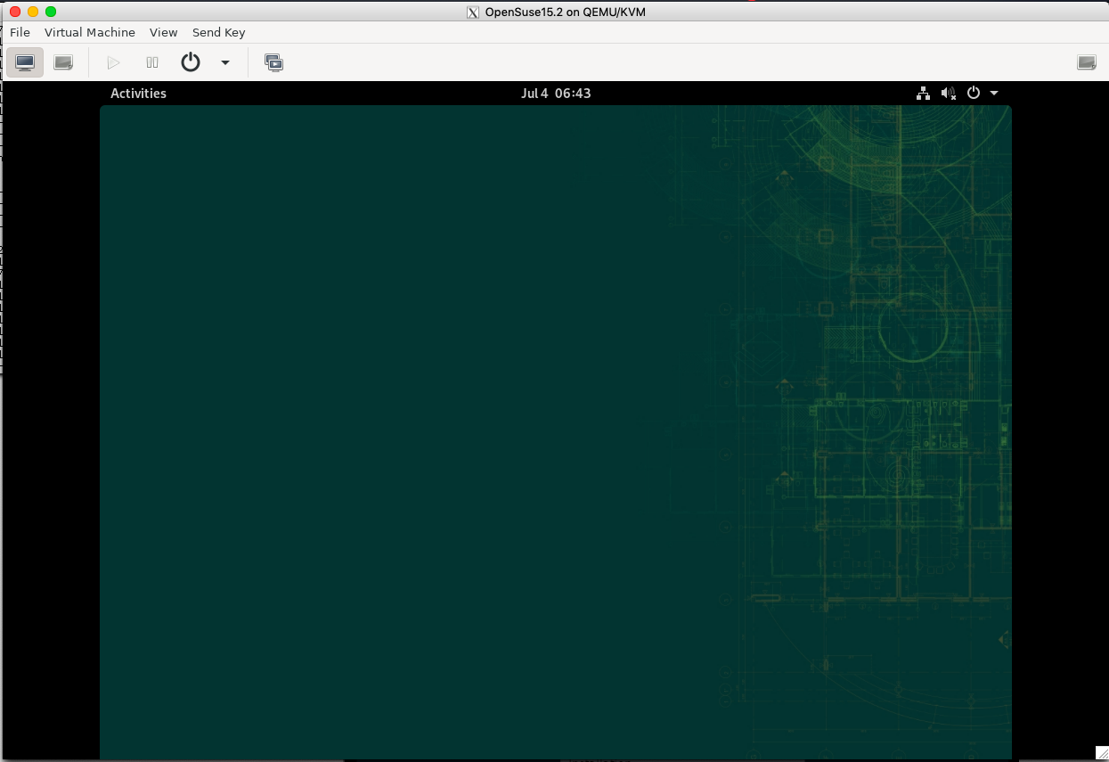The width and height of the screenshot is (1109, 762).
Task: Click the wired network status icon
Action: point(924,93)
